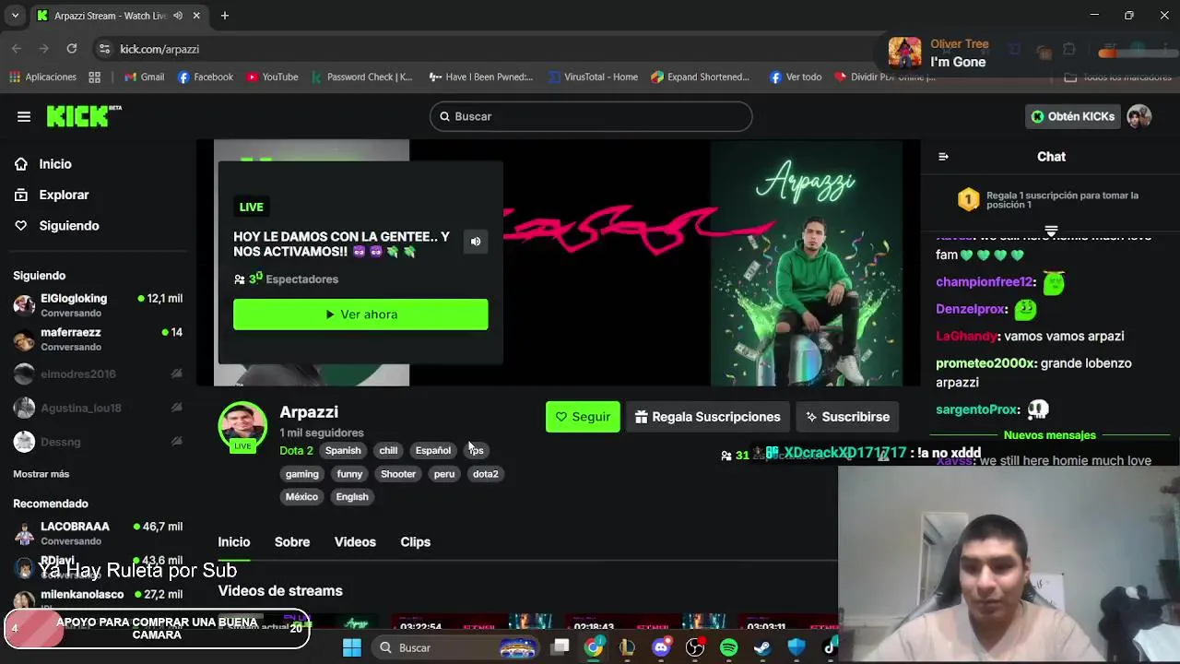
Task: Open LACOBRAAA recommended channel
Action: tap(98, 533)
